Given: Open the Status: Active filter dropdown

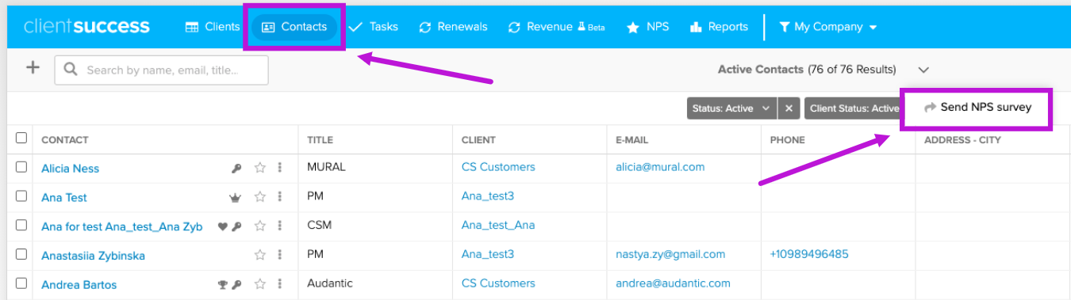Looking at the screenshot, I should (x=731, y=108).
